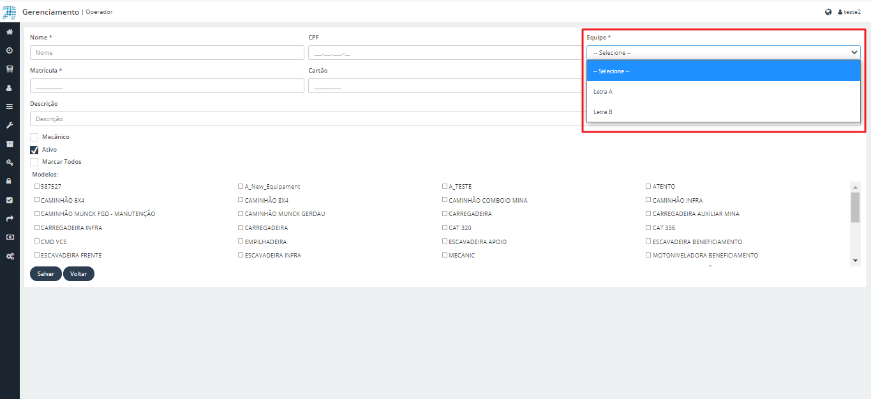The height and width of the screenshot is (399, 871).
Task: Check the CAMINHÃO COMBOIO MINA checkbox
Action: [445, 200]
